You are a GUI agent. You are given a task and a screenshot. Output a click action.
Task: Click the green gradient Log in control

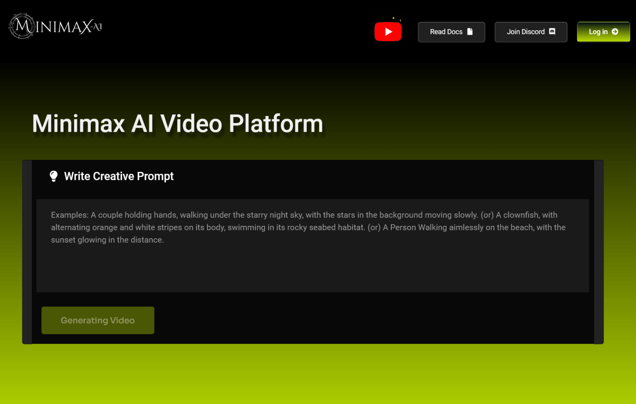click(603, 31)
